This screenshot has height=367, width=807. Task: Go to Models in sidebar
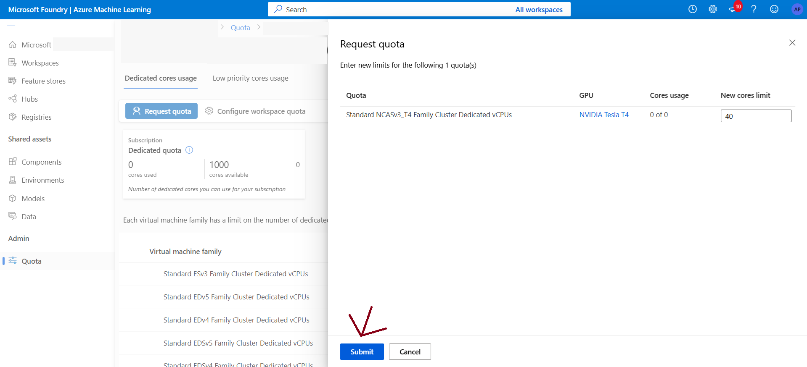(33, 199)
